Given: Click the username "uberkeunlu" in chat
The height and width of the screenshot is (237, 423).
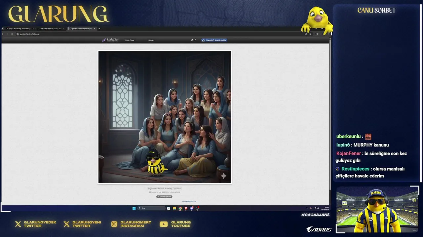Looking at the screenshot, I should click(x=349, y=137).
